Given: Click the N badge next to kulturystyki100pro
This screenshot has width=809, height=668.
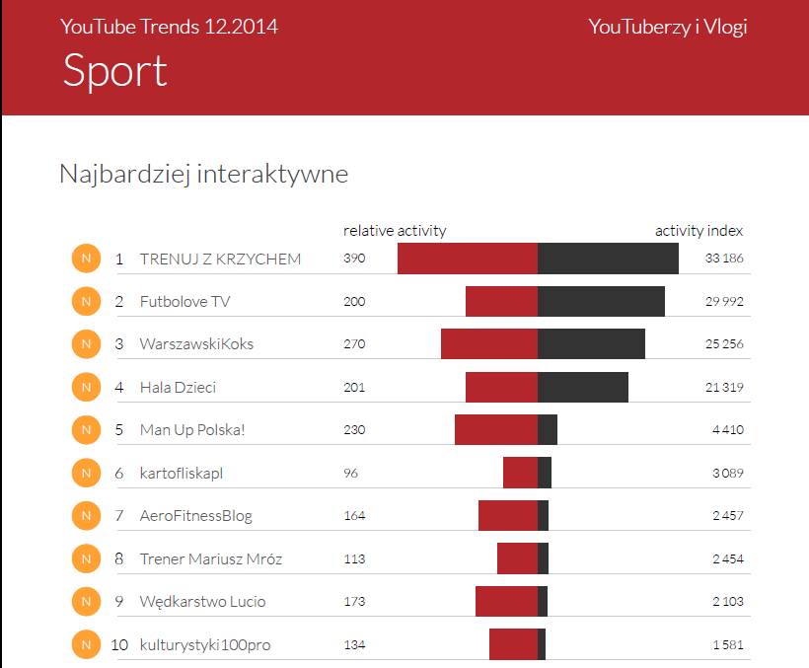Looking at the screenshot, I should click(87, 644).
